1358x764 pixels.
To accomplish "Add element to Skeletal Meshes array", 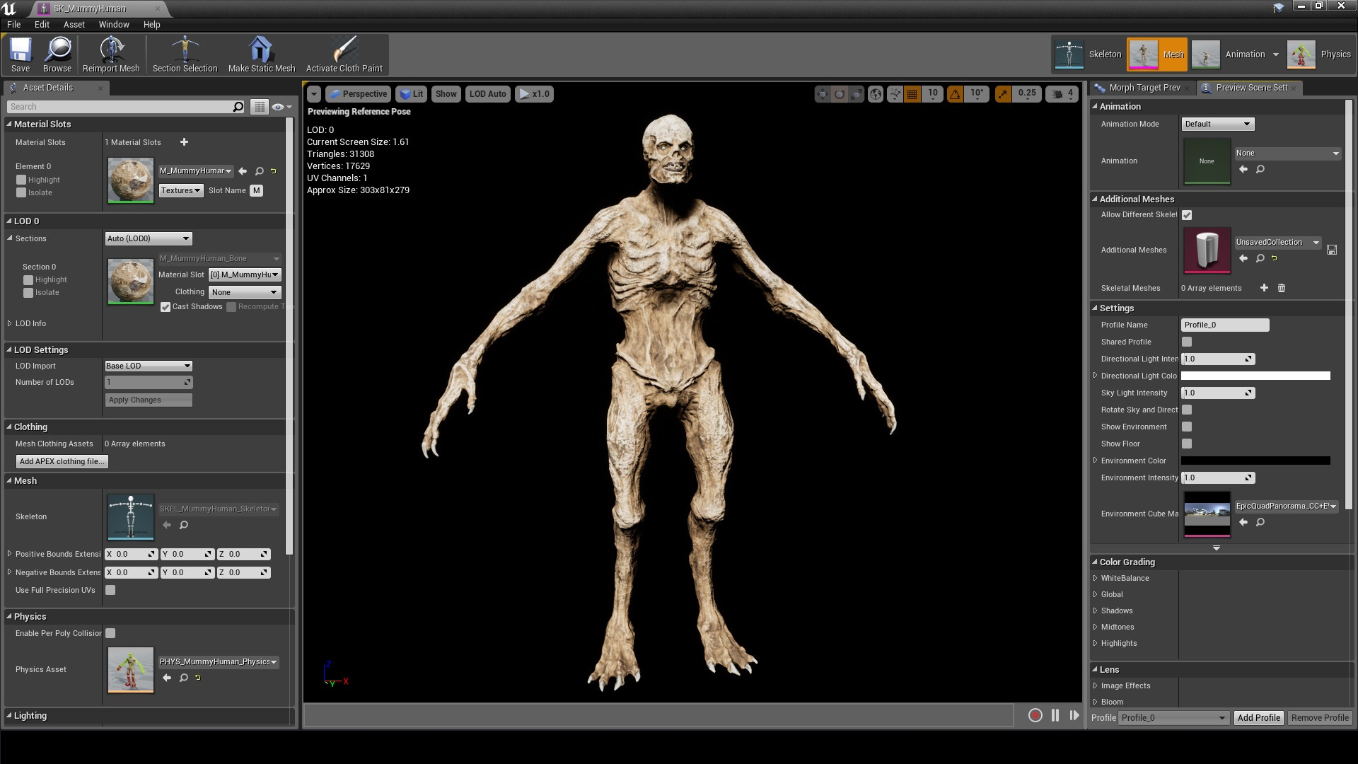I will click(x=1264, y=288).
